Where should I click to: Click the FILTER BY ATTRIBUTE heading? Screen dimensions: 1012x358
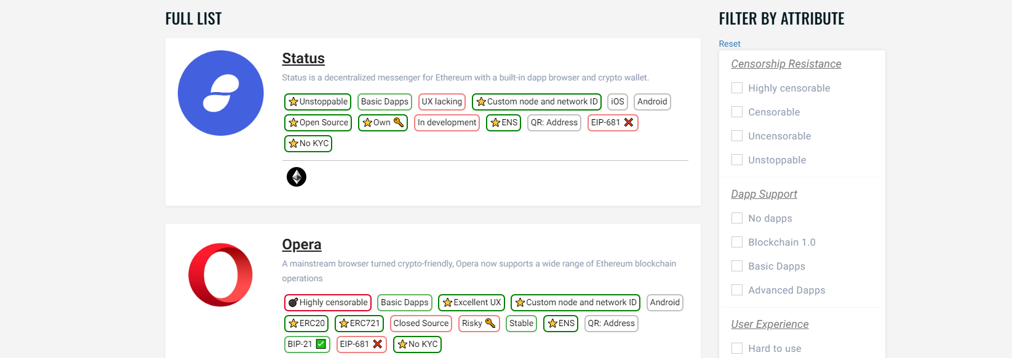click(781, 19)
